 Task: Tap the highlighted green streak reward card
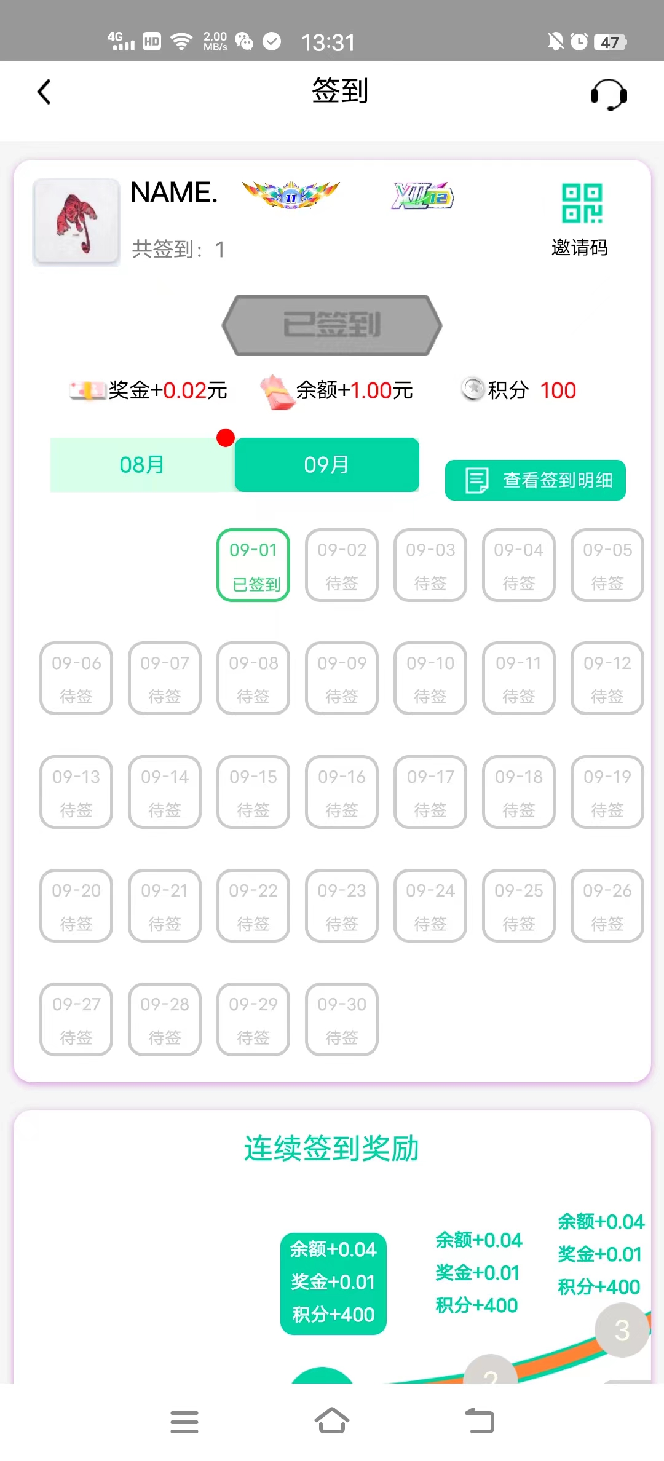(x=333, y=1283)
